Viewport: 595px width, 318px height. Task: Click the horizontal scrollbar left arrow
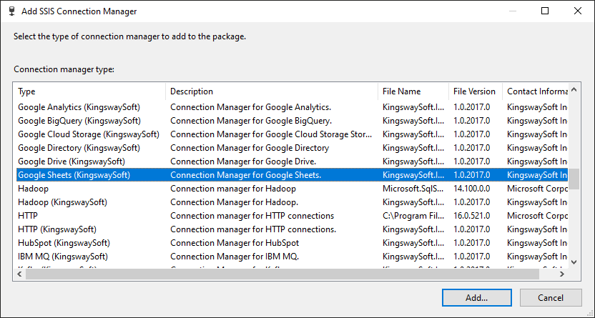(x=19, y=274)
